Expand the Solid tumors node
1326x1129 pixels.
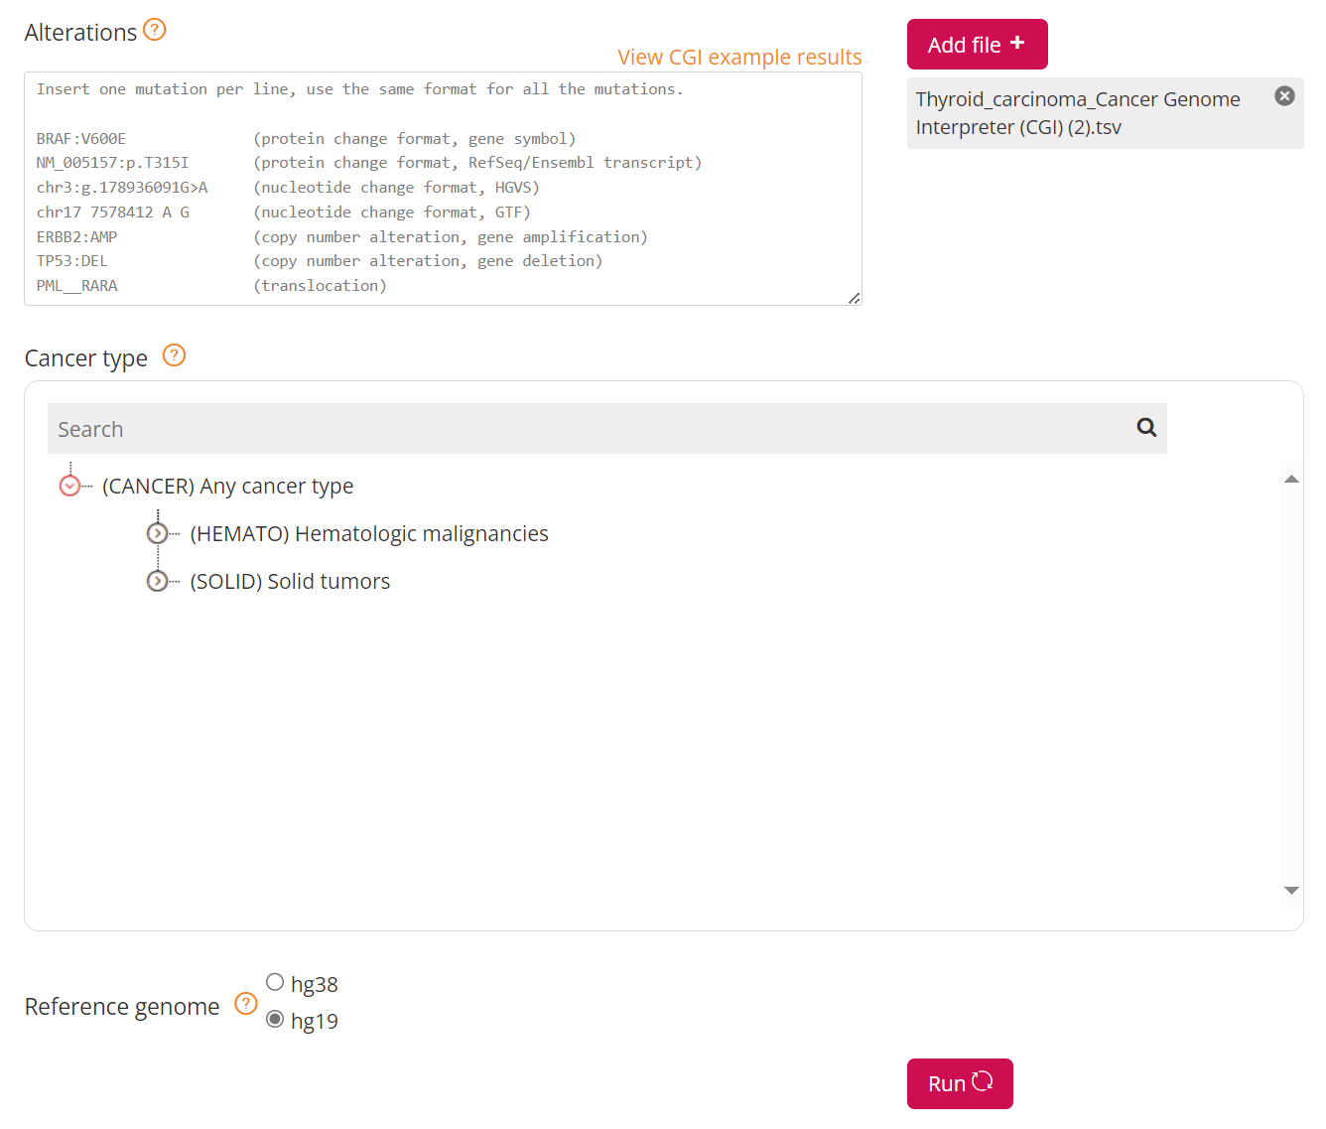pos(157,581)
